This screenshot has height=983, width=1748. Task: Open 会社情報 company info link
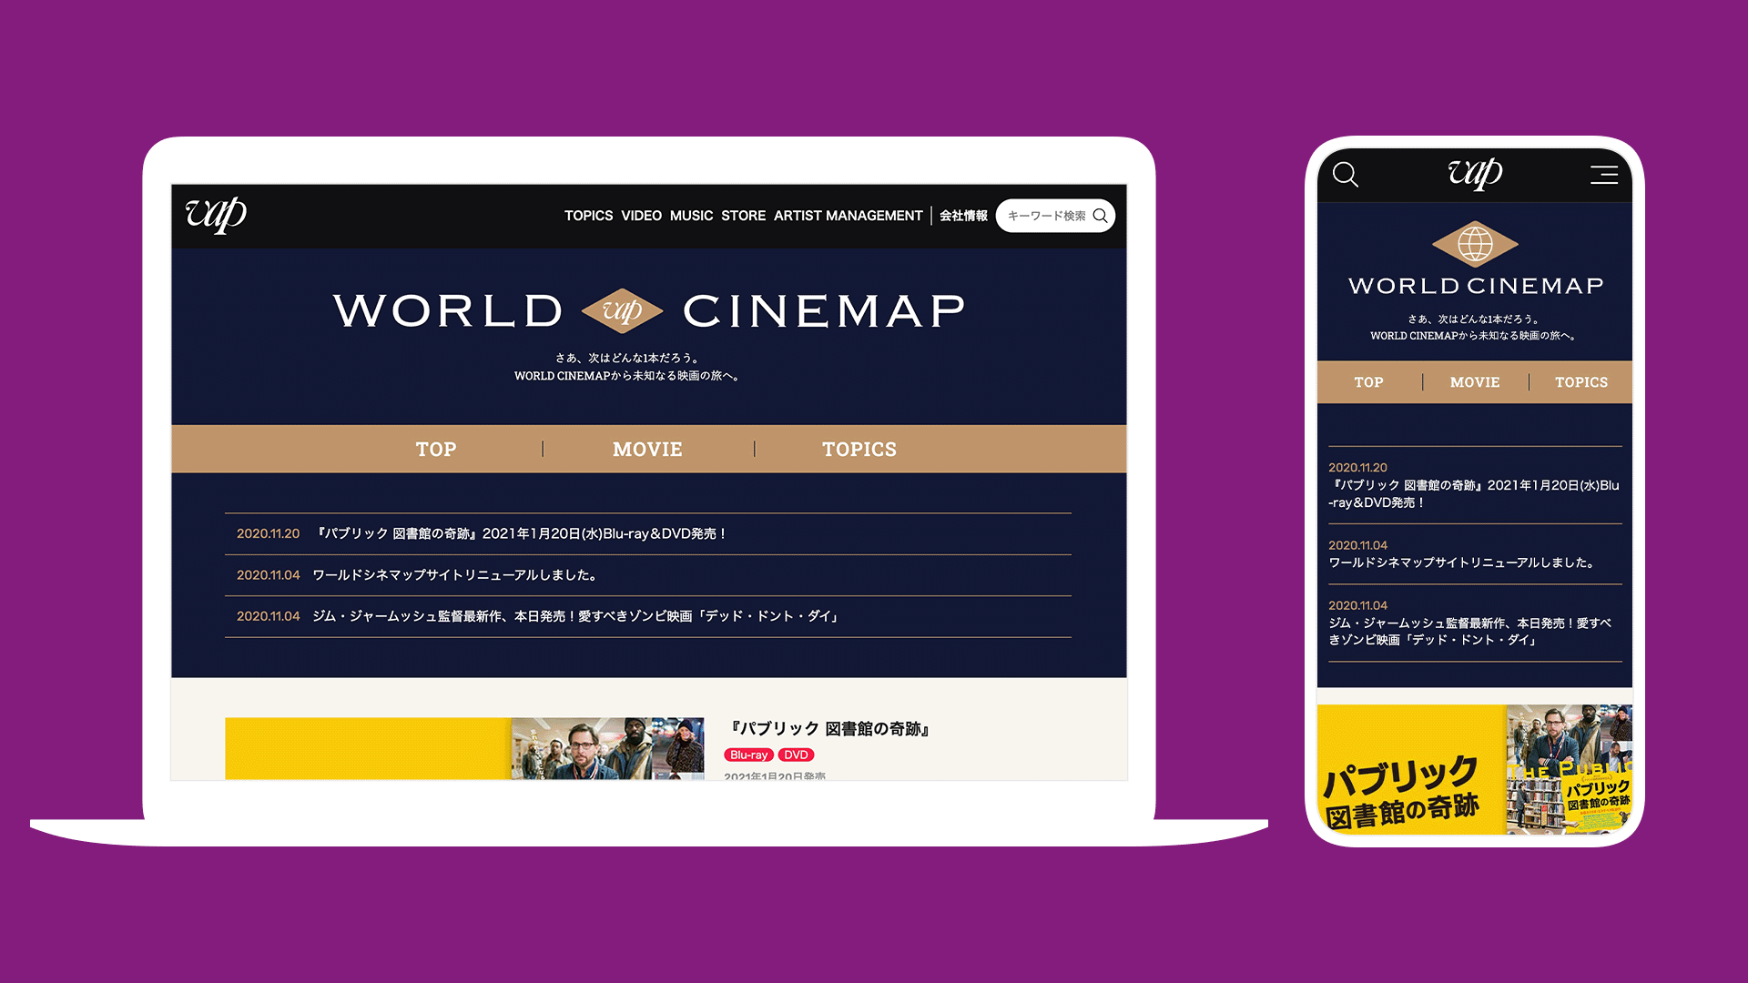pyautogui.click(x=963, y=216)
